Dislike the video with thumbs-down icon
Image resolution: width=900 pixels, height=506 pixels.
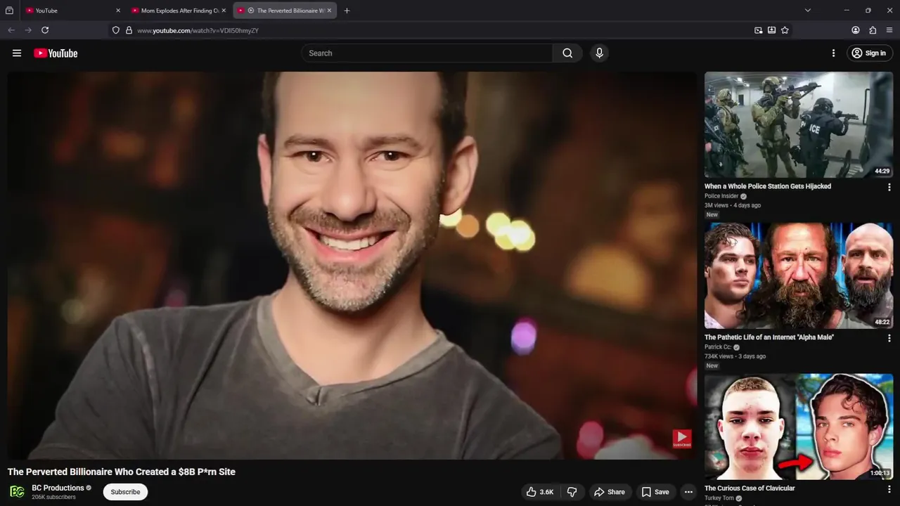[572, 492]
